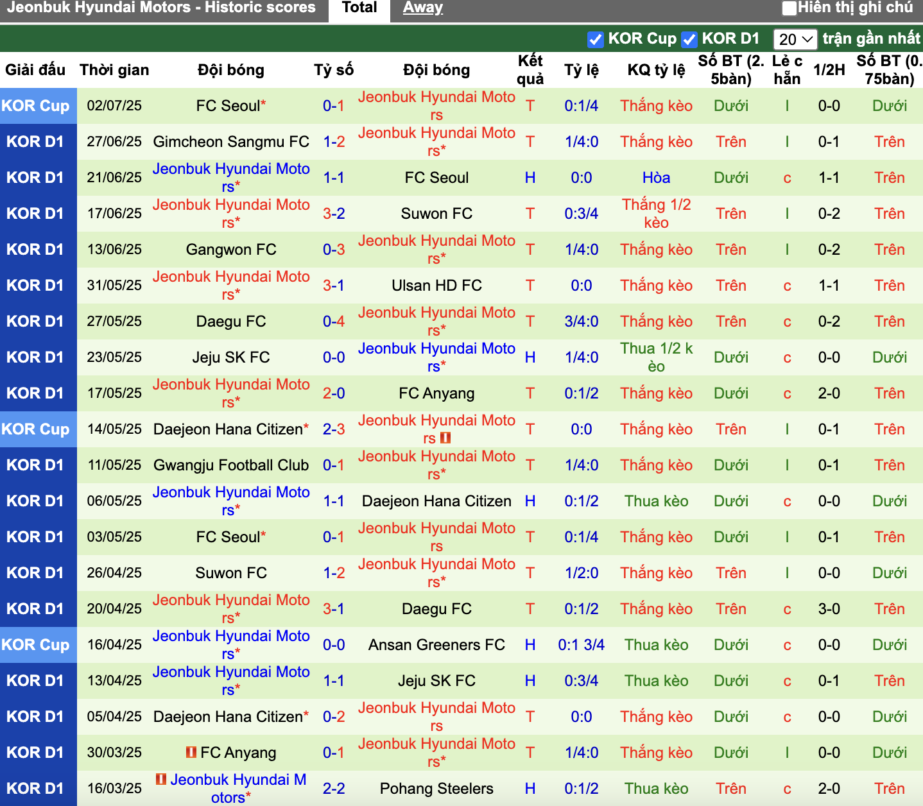923x806 pixels.
Task: Toggle the Hiển thị ghi chú checkbox
Action: (789, 8)
